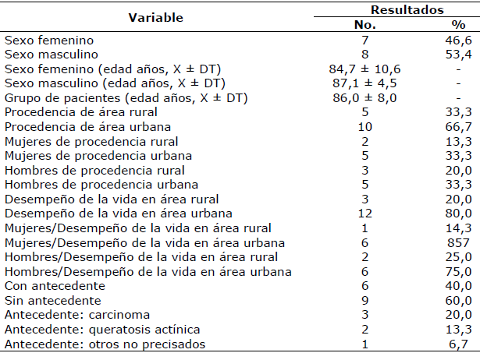480x353 pixels.
Task: Click the Resultados column header
Action: tap(407, 10)
